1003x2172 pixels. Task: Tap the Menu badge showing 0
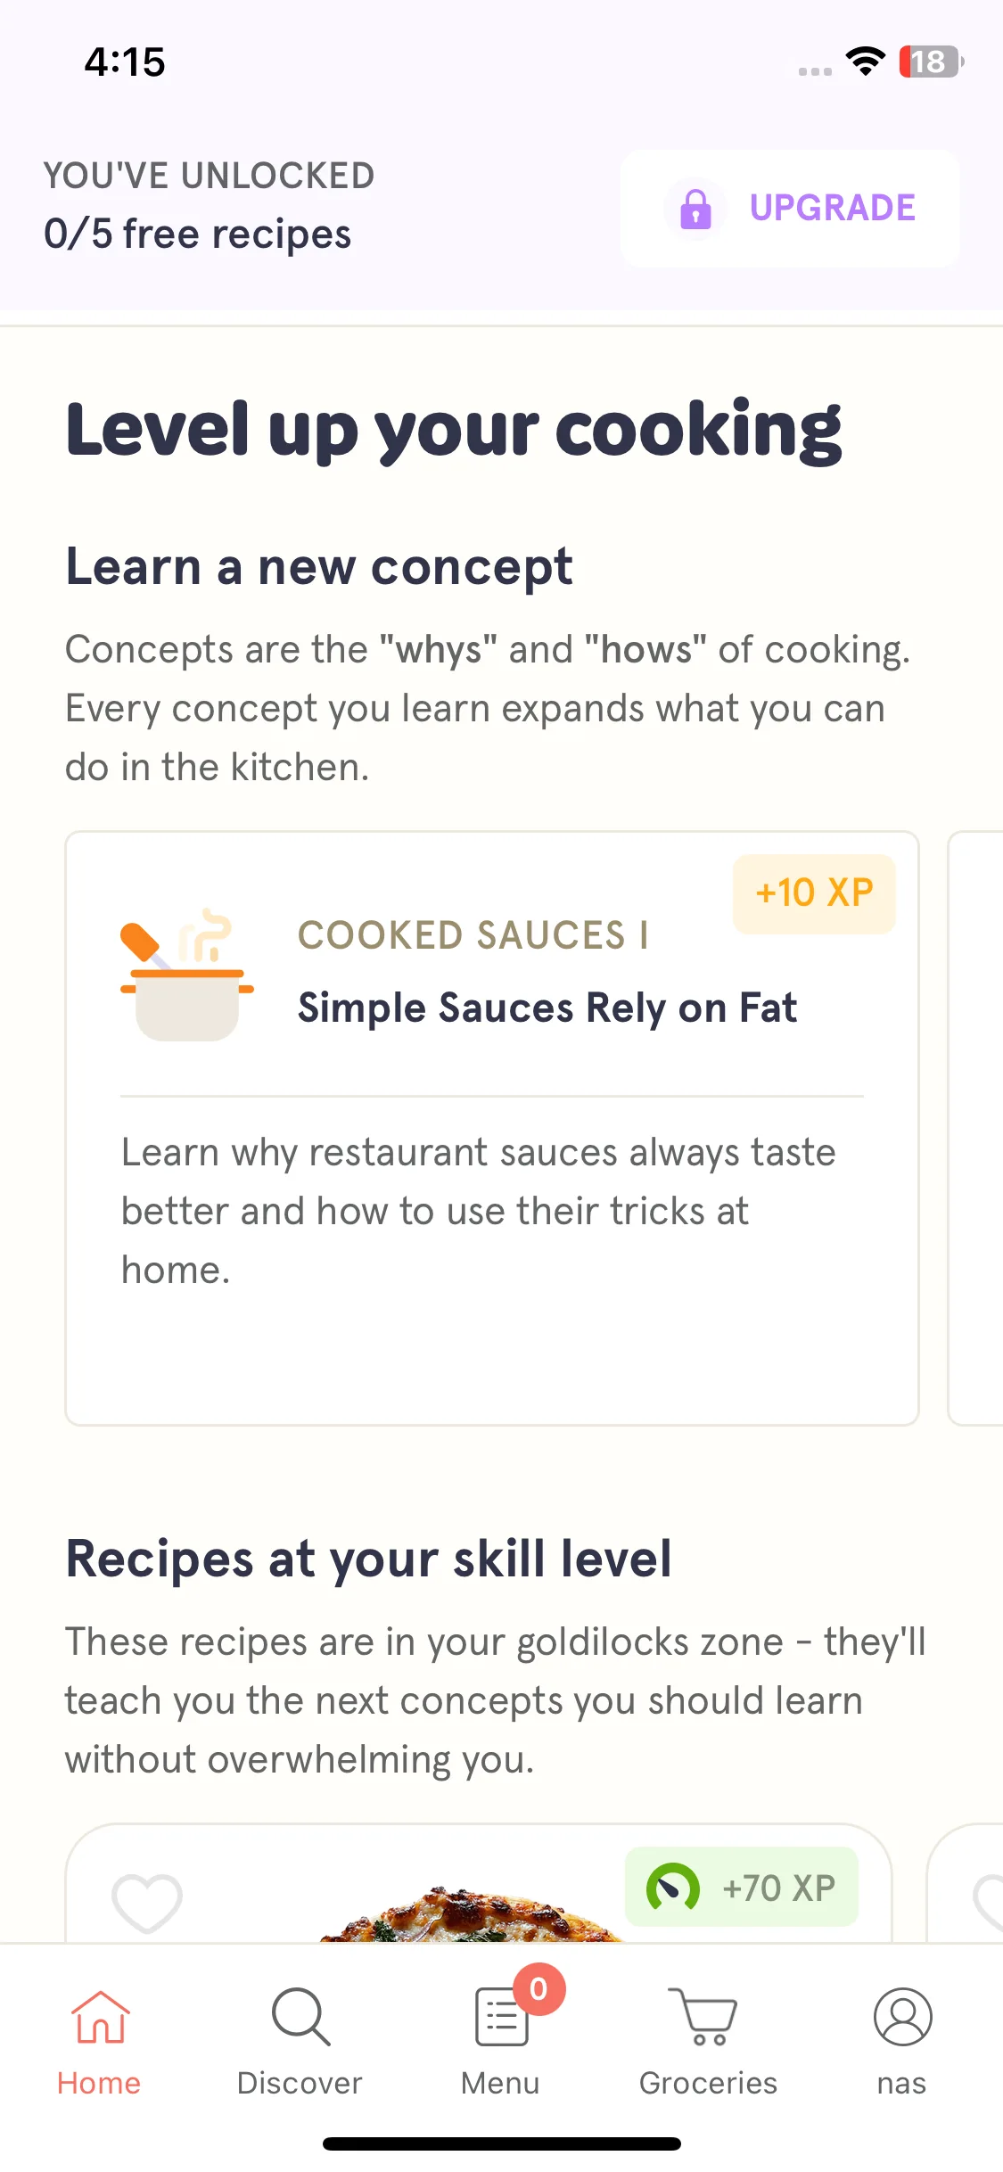[538, 1989]
